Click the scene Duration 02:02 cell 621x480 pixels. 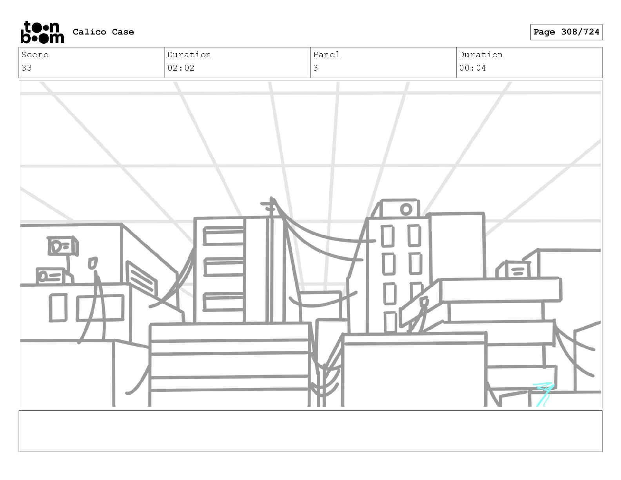coord(238,62)
